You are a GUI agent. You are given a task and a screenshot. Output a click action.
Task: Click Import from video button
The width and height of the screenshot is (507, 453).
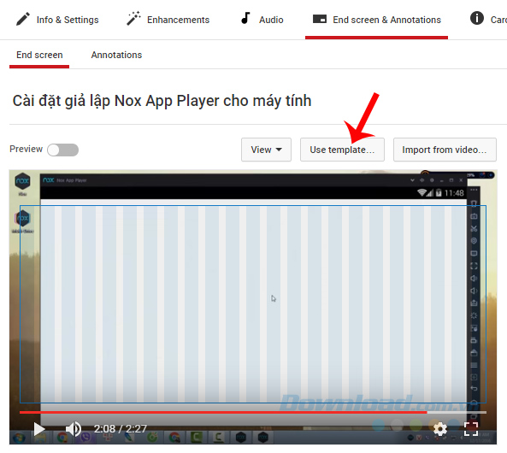(x=445, y=150)
